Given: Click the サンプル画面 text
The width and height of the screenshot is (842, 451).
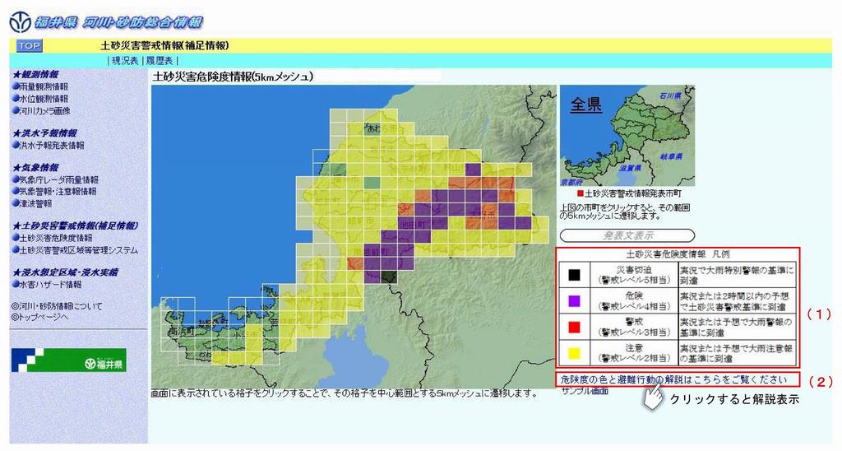Looking at the screenshot, I should click(x=585, y=391).
